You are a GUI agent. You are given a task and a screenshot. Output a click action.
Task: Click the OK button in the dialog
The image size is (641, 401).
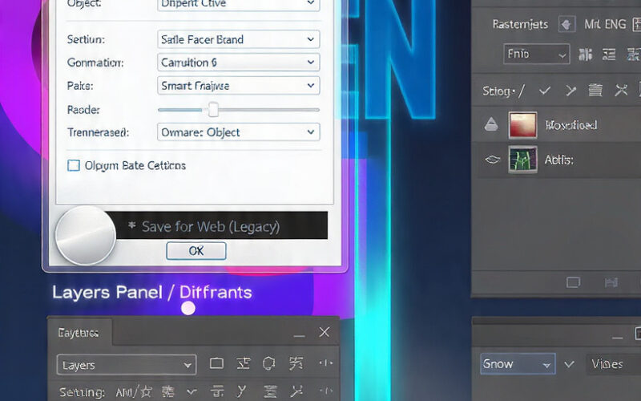(x=196, y=251)
